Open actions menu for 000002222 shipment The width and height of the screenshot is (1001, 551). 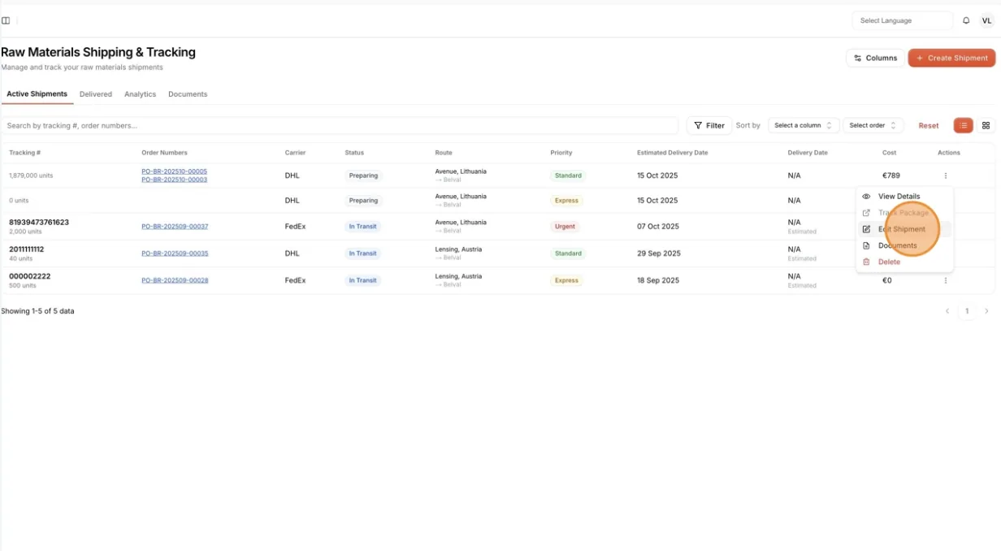945,280
